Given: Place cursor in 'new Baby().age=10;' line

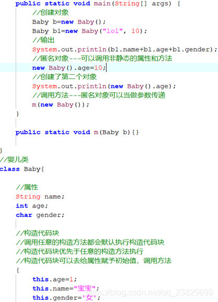Looking at the screenshot, I should pyautogui.click(x=69, y=68).
